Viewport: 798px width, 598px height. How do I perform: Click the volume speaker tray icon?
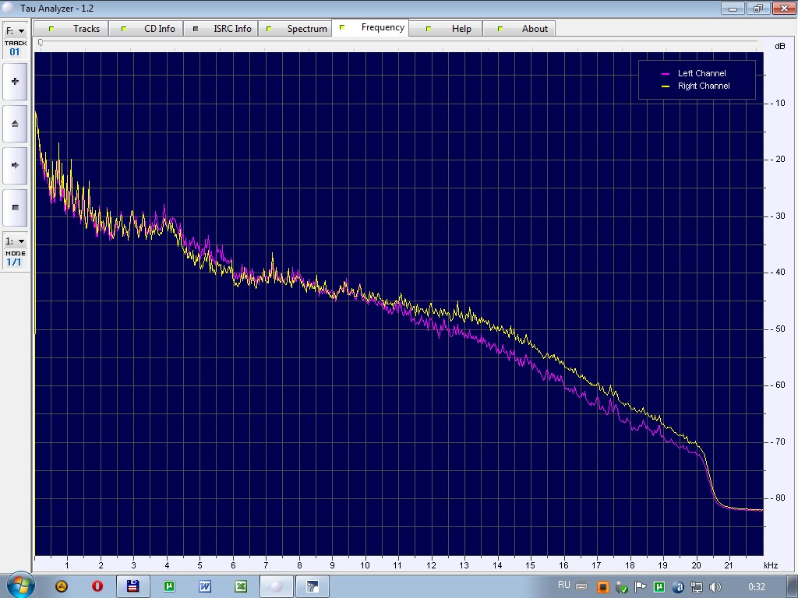pos(715,587)
